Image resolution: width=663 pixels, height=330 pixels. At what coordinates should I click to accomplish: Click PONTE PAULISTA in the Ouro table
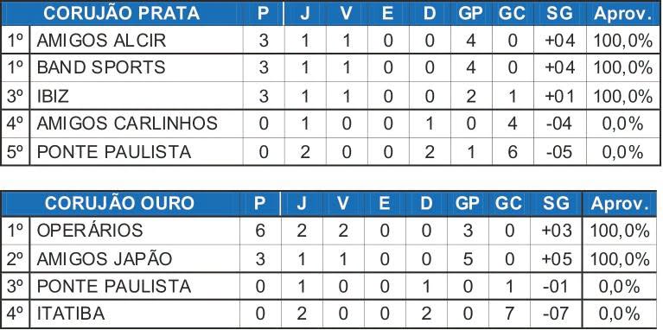click(x=114, y=287)
